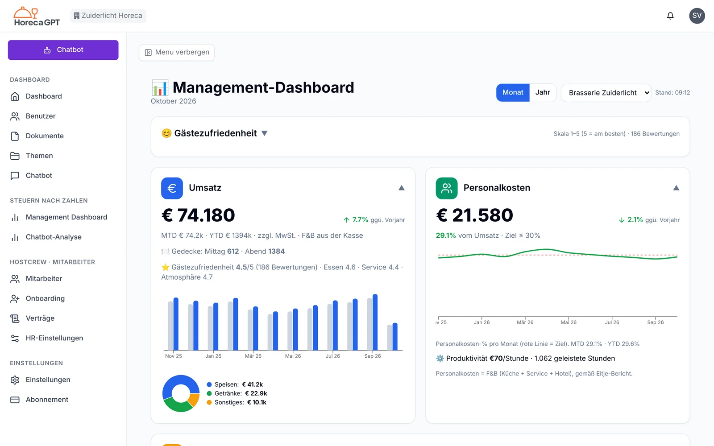Click the Chatbot-Analyse bar chart icon

coord(15,237)
